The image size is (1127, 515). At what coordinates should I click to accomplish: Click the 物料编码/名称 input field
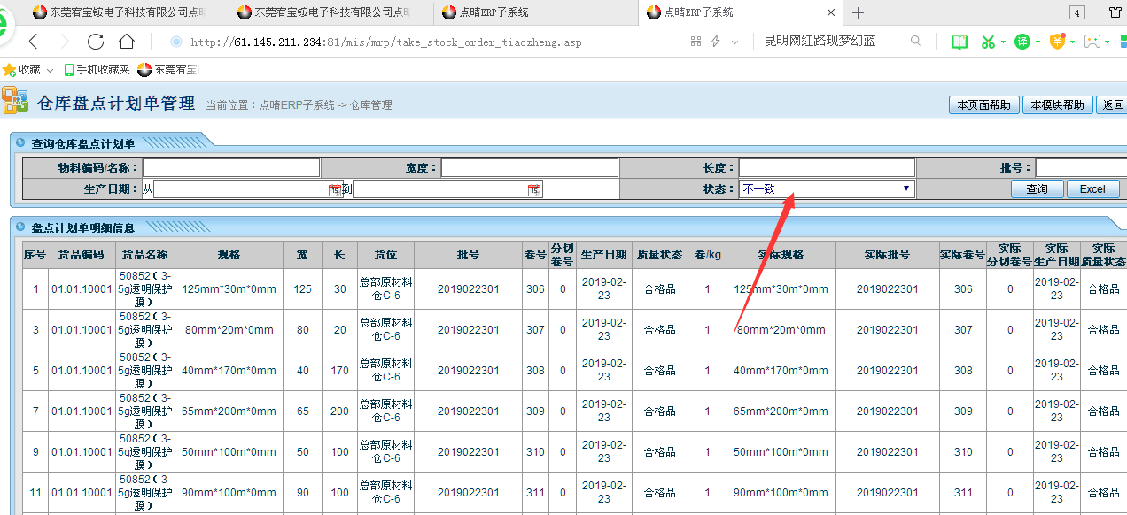(x=231, y=168)
